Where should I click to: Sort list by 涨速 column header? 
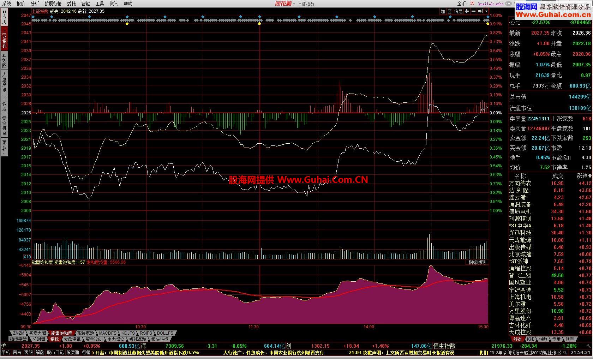point(584,176)
